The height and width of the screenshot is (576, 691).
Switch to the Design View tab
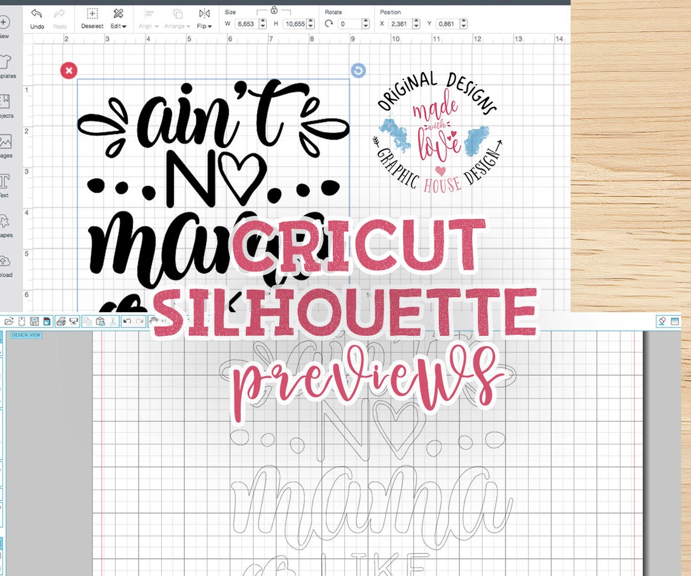point(27,334)
